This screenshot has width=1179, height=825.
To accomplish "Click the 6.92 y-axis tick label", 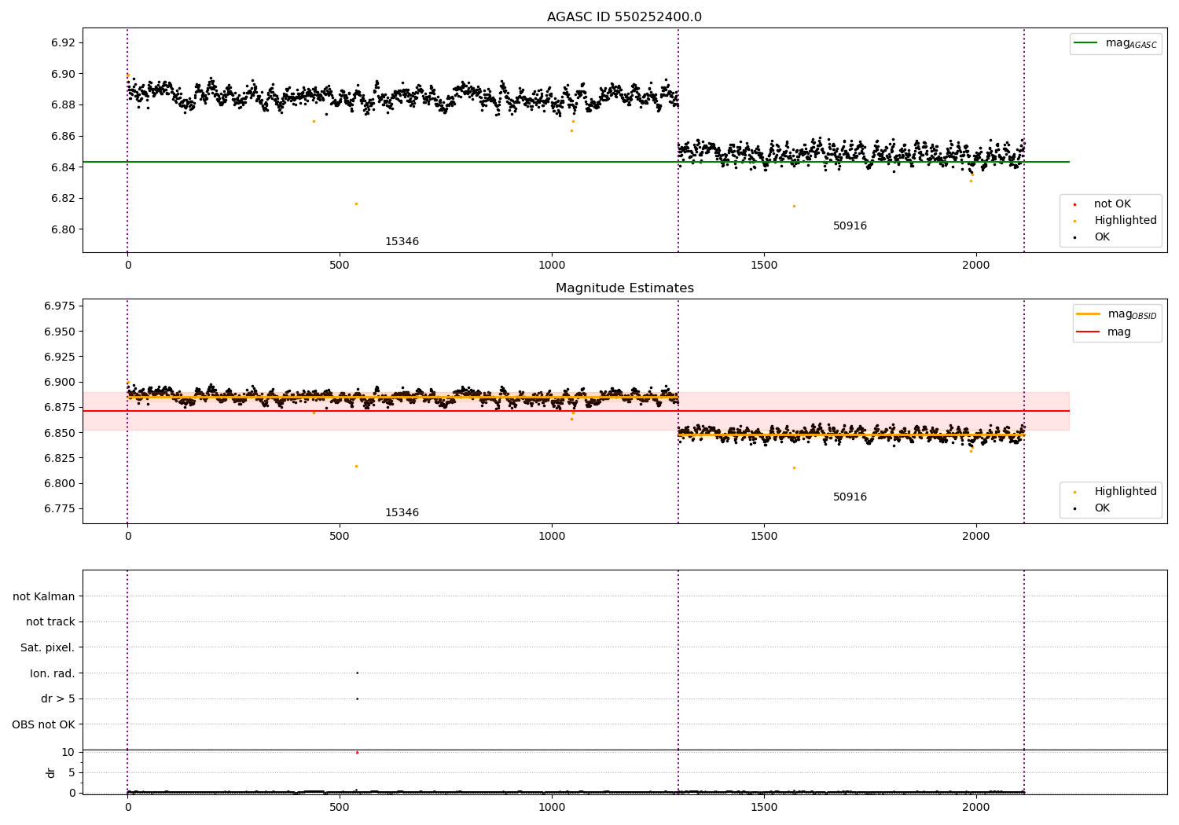I will click(x=64, y=42).
